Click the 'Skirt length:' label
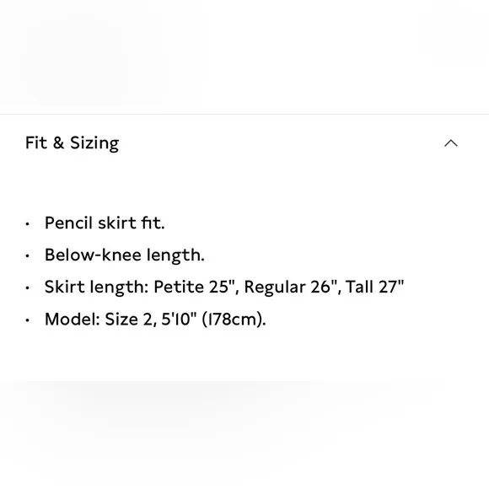The height and width of the screenshot is (489, 489). pos(96,287)
